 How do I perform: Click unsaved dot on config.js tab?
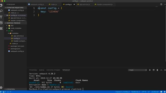click(x=74, y=4)
